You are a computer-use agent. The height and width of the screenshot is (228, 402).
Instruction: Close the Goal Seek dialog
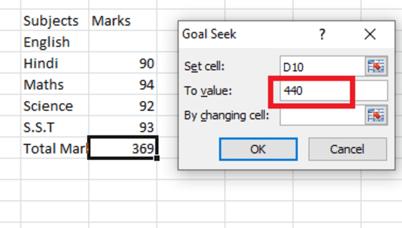(370, 34)
